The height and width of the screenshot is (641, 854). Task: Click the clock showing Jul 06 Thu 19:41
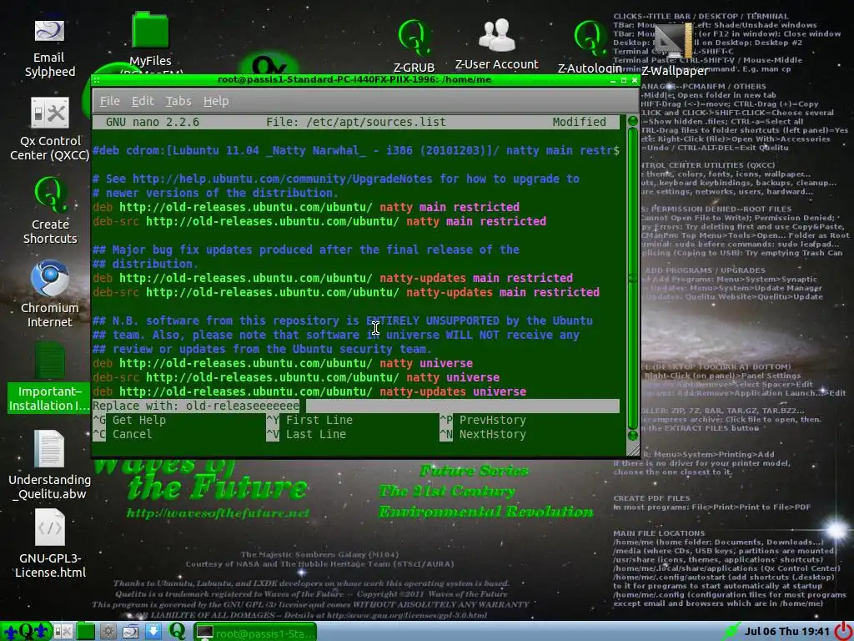[787, 632]
